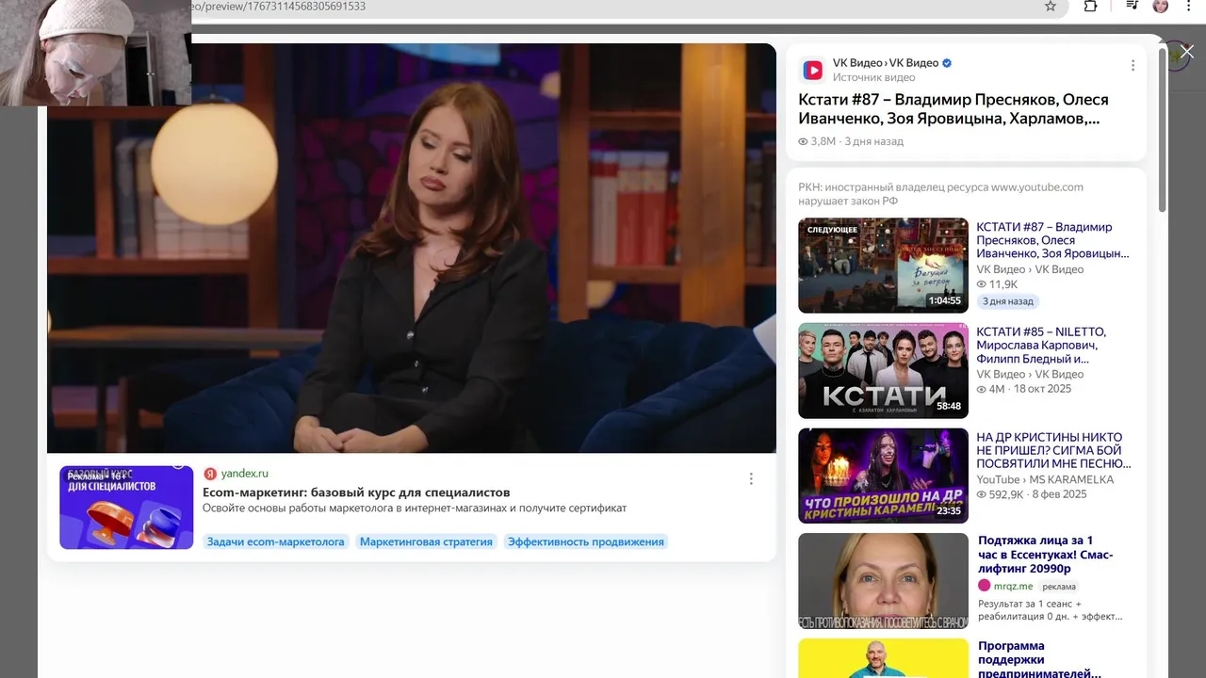Click the Освойте основы работы маркетолога description
The width and height of the screenshot is (1206, 678).
(x=415, y=508)
